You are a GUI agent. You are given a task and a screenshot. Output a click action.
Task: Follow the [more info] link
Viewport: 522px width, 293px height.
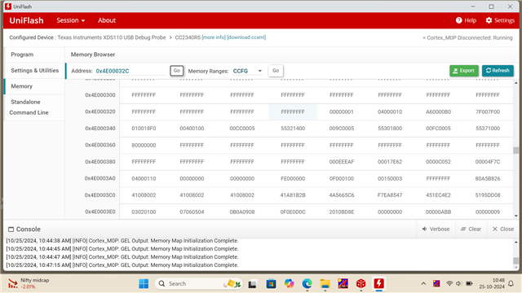click(214, 37)
